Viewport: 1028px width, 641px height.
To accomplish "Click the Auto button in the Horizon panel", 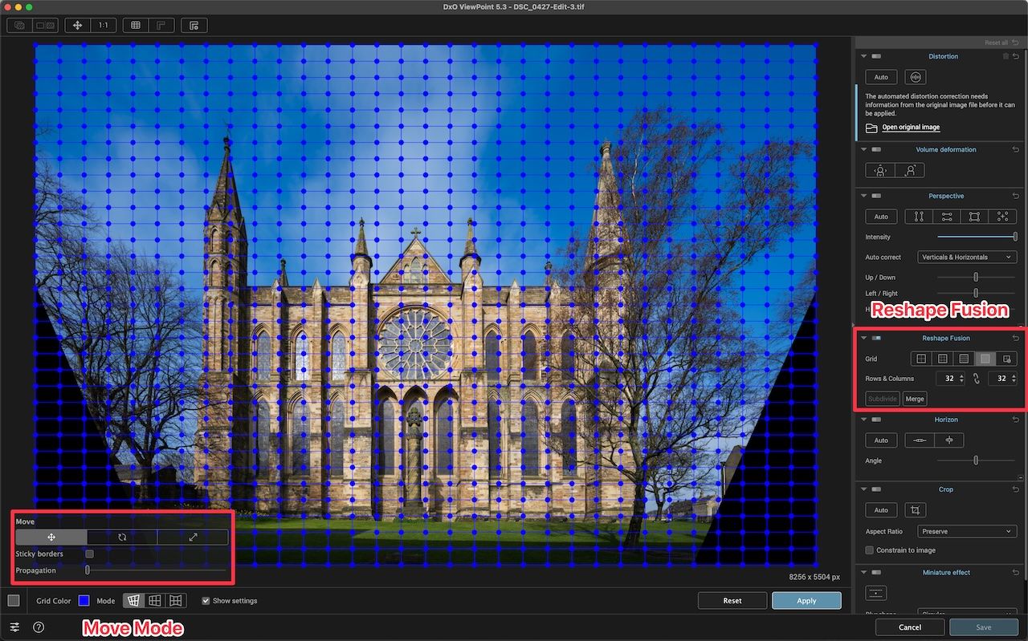I will pos(881,440).
